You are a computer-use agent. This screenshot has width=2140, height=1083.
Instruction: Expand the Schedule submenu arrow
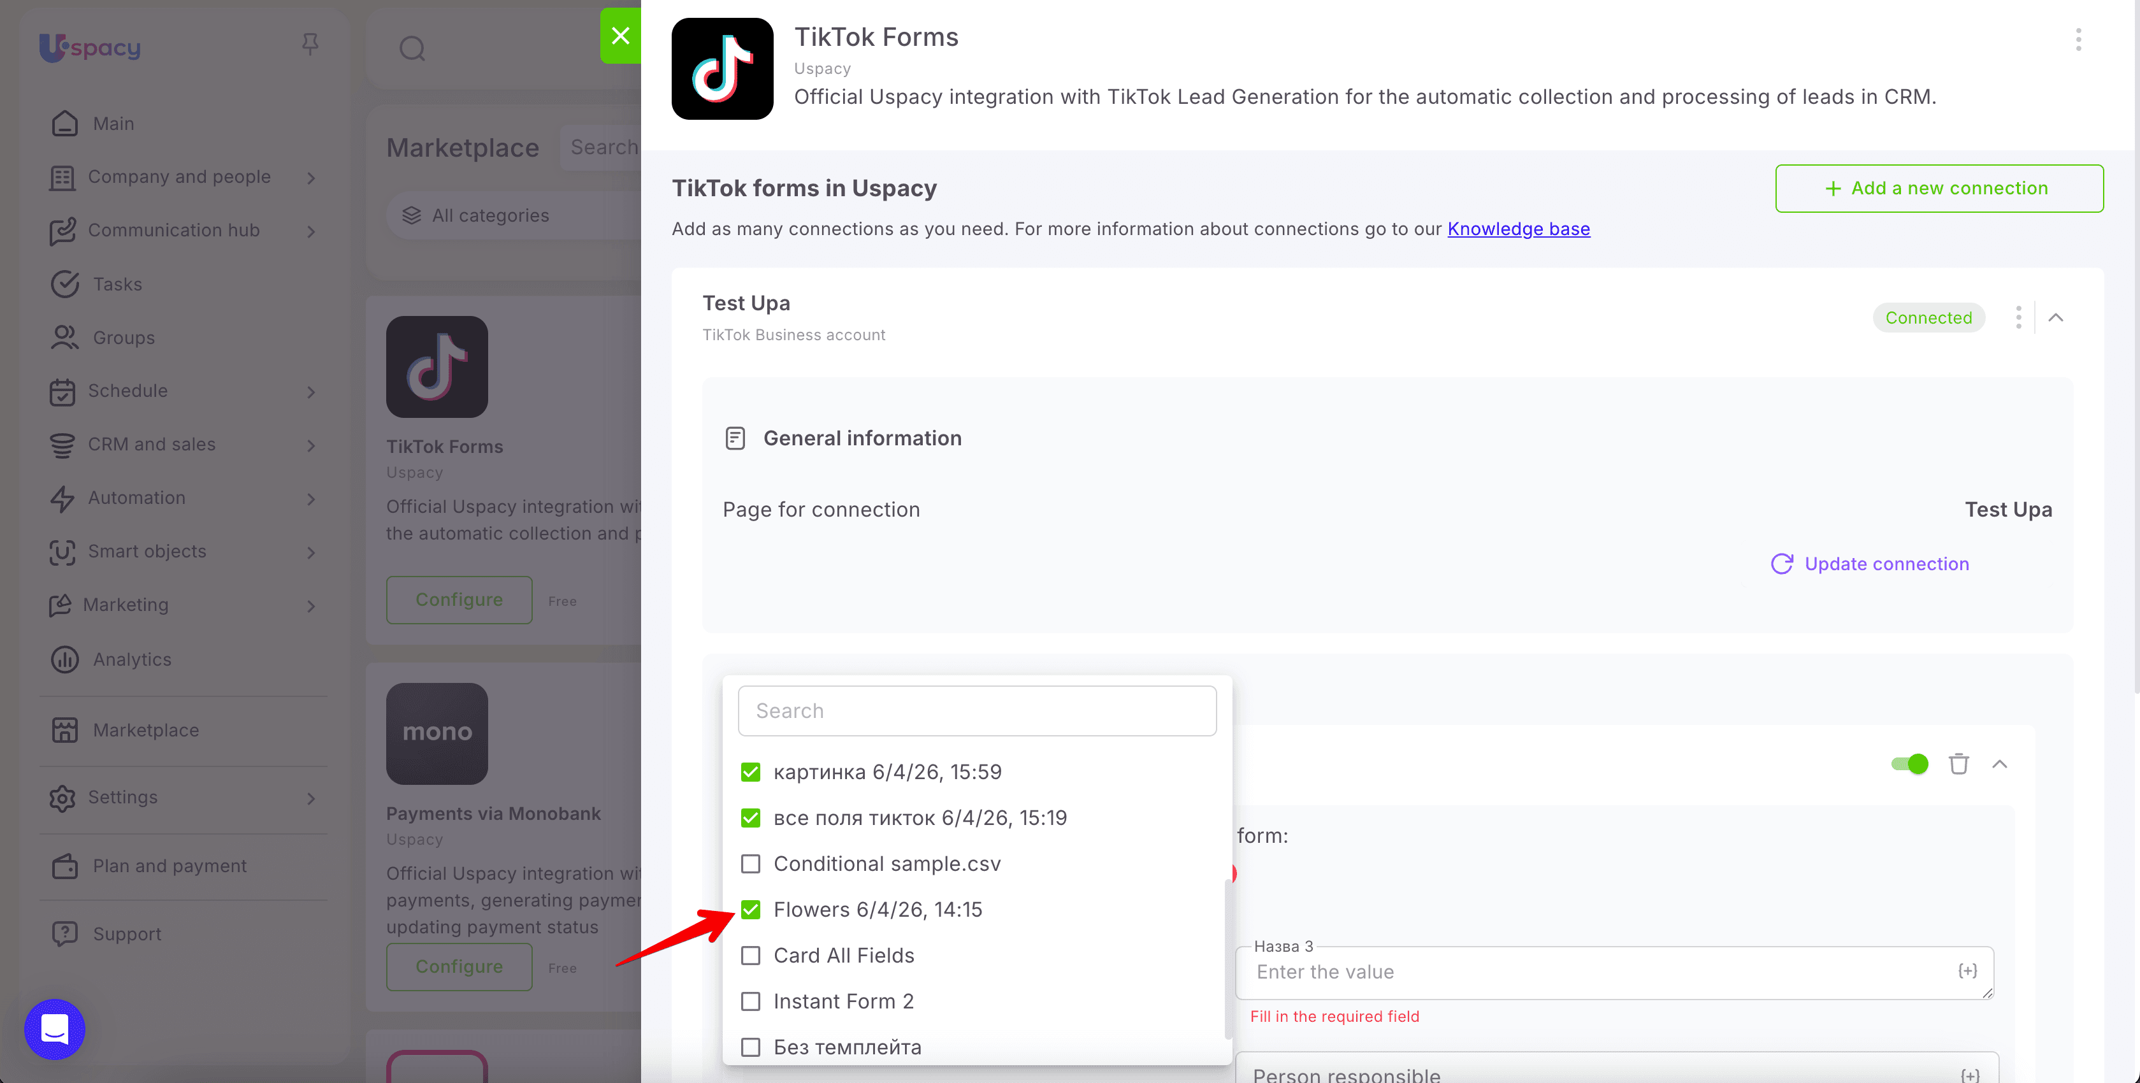click(x=312, y=391)
